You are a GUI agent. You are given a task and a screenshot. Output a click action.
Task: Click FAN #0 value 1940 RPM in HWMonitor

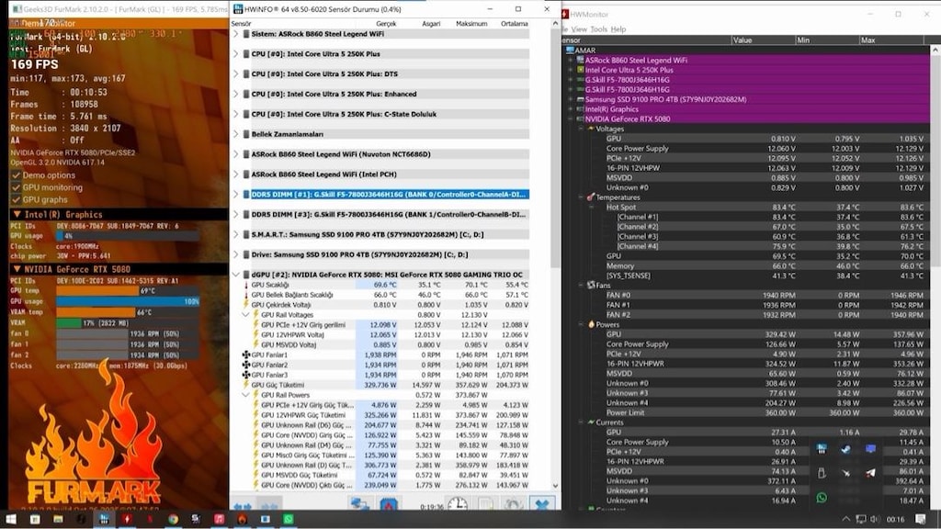pyautogui.click(x=779, y=295)
